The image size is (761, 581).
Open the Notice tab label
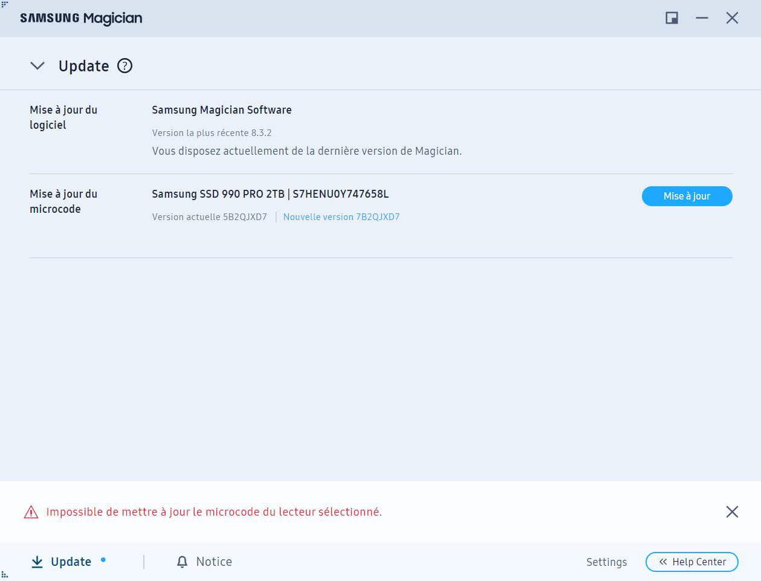(x=214, y=562)
